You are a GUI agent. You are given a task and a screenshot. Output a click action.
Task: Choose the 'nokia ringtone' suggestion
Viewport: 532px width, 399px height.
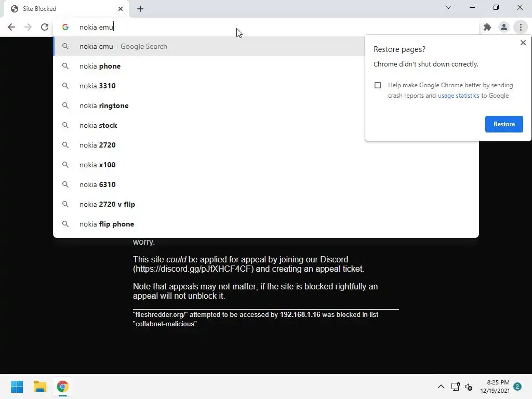click(x=209, y=105)
